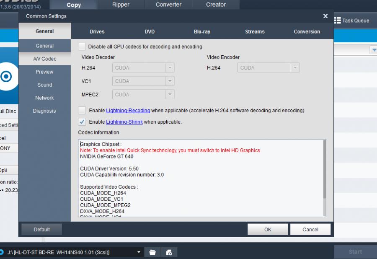Viewport: 377px width, 259px height.
Task: Open the Streams settings tab
Action: pos(255,31)
